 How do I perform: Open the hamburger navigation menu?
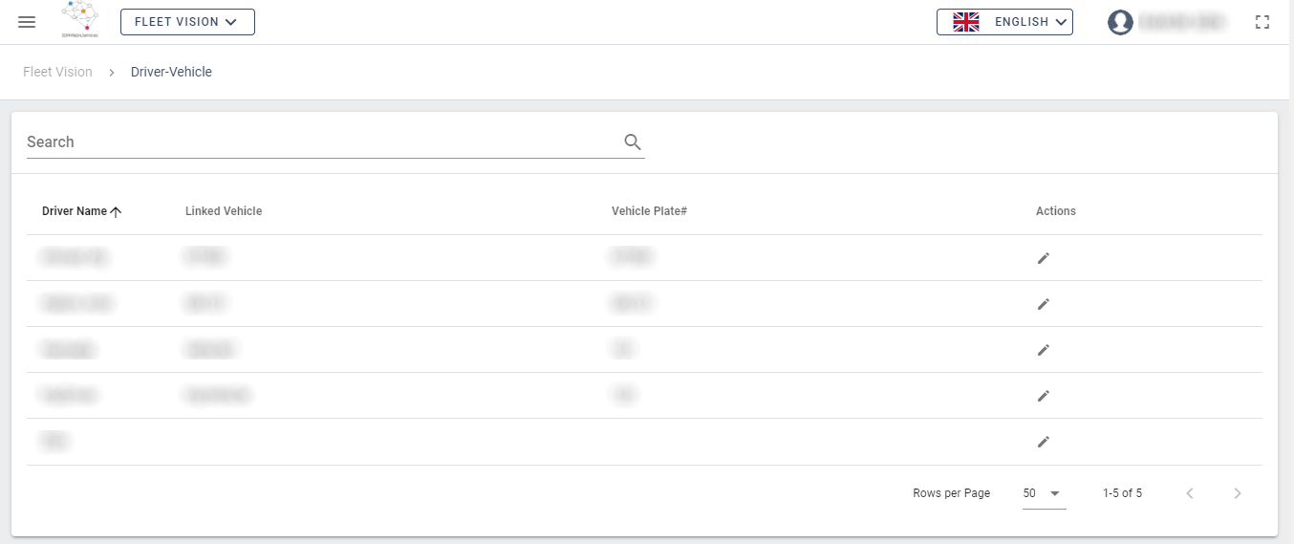(x=27, y=22)
